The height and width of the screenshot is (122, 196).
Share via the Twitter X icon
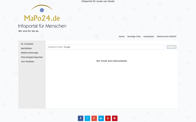tap(87, 118)
